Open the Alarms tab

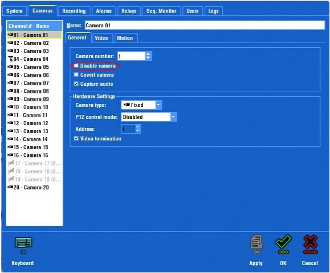(x=104, y=11)
